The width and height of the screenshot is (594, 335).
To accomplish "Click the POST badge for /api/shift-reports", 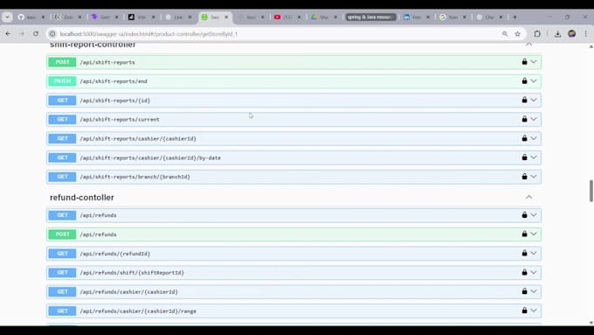I will [62, 62].
